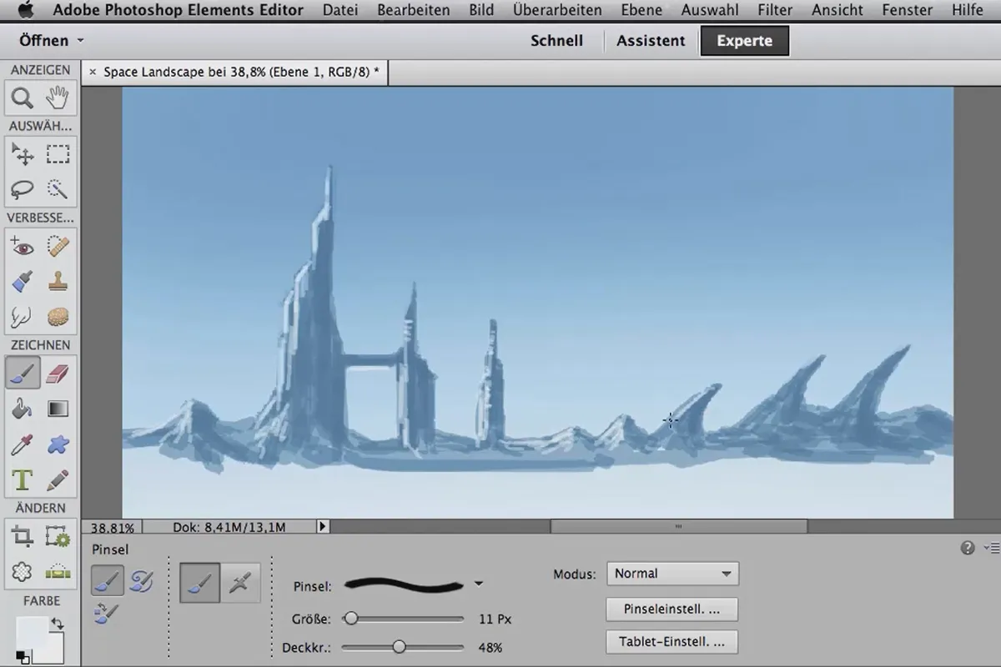
Task: Click the 38.81% zoom field
Action: (112, 527)
